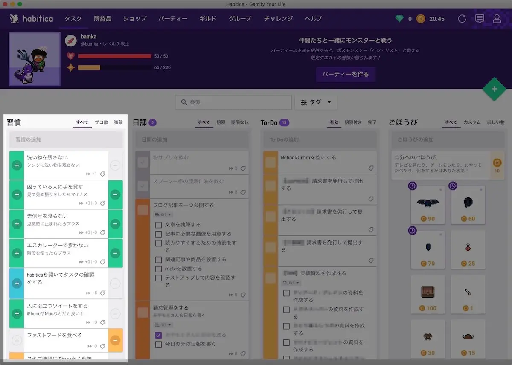Image resolution: width=512 pixels, height=365 pixels.
Task: Filter habits by ザコ敵
Action: (x=102, y=122)
